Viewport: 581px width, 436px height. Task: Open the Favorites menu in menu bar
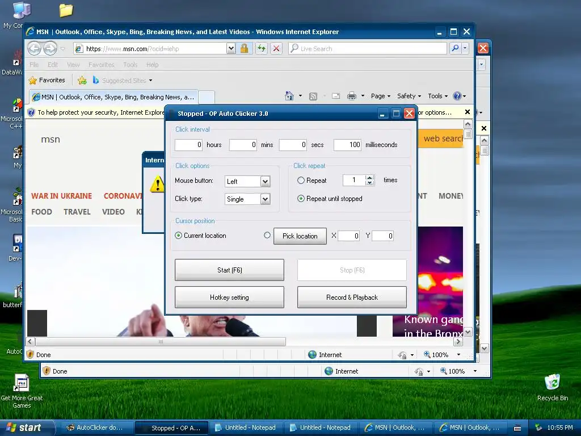(102, 65)
